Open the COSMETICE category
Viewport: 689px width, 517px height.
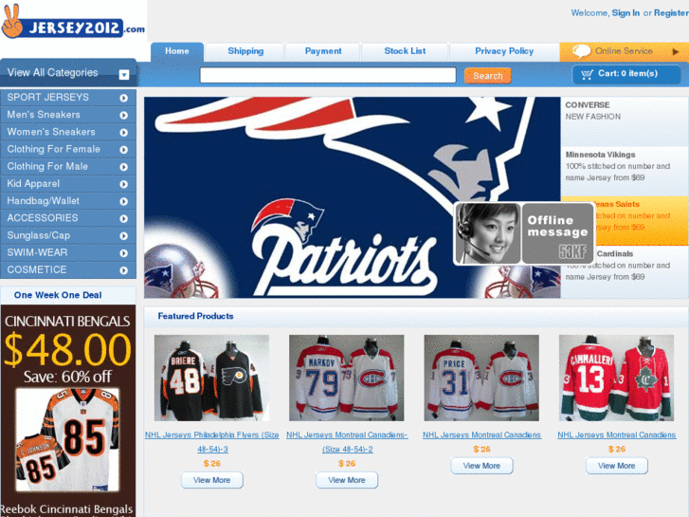pos(68,269)
